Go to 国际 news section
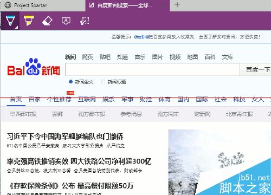Viewport: 271px width, 195px height. (x=202, y=99)
